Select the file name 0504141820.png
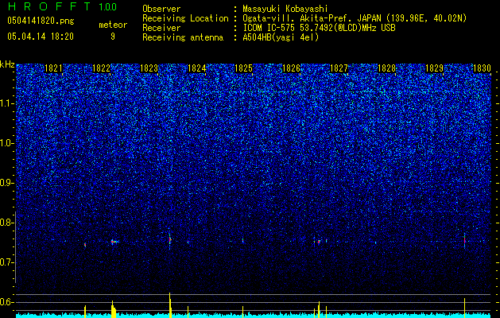 41,21
